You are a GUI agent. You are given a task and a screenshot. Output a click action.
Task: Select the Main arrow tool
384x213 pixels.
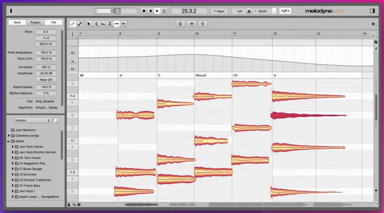coord(89,24)
